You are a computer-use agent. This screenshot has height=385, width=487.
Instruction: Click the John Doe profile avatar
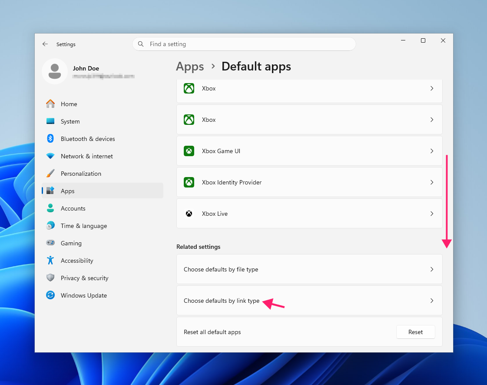click(55, 71)
